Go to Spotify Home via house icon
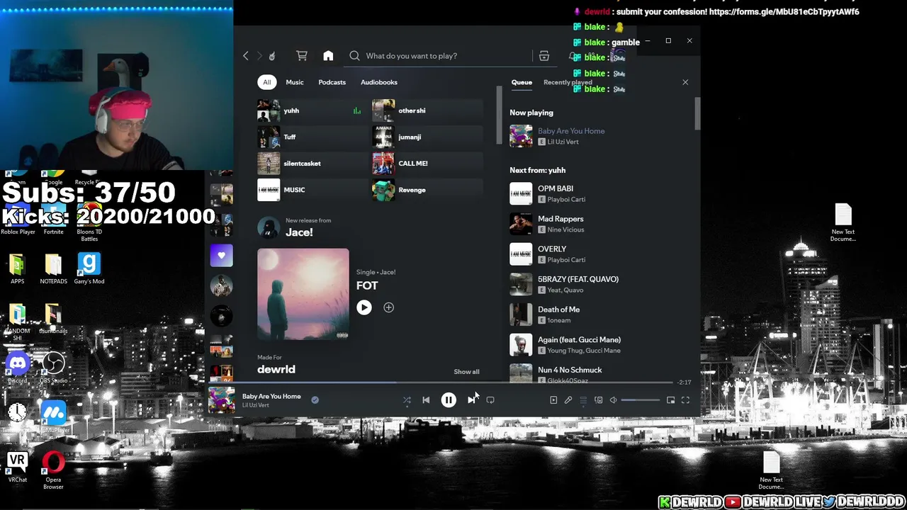The height and width of the screenshot is (510, 907). (x=328, y=56)
